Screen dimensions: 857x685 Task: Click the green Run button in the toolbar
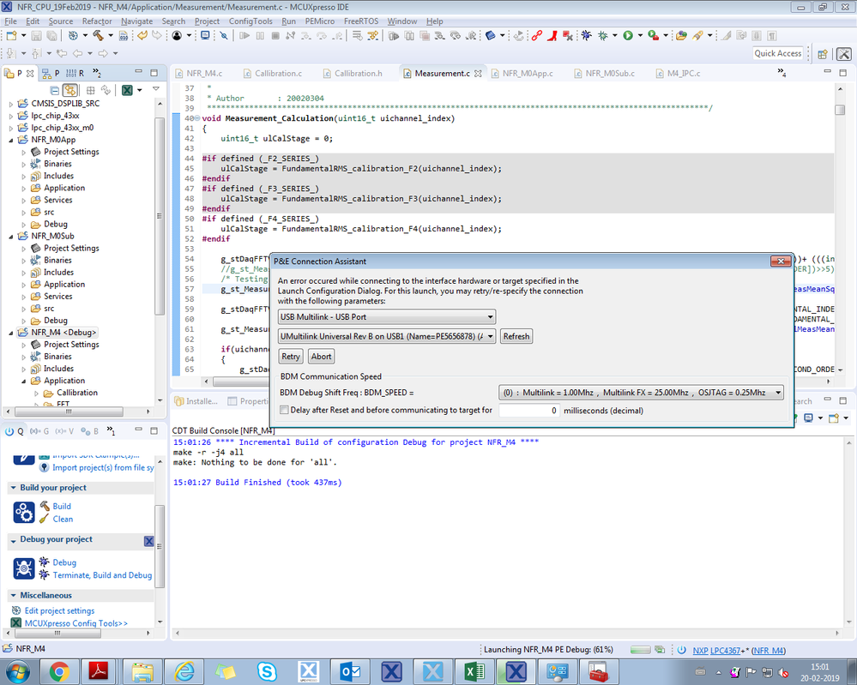[x=628, y=36]
